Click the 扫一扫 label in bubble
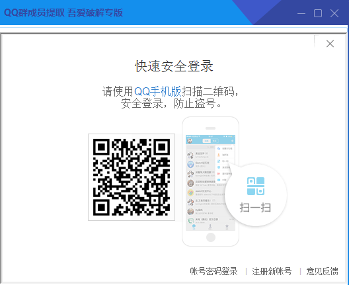Screen dimensions: 349x285 (x=255, y=208)
